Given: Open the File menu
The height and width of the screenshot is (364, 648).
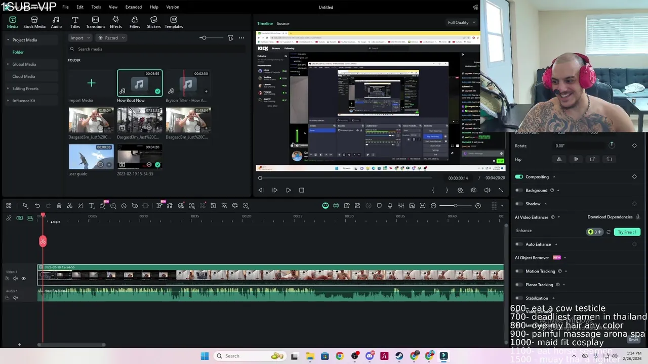Looking at the screenshot, I should (65, 7).
